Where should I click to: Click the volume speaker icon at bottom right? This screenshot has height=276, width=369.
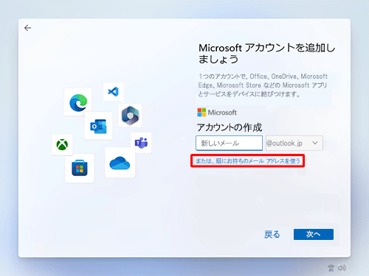342,268
